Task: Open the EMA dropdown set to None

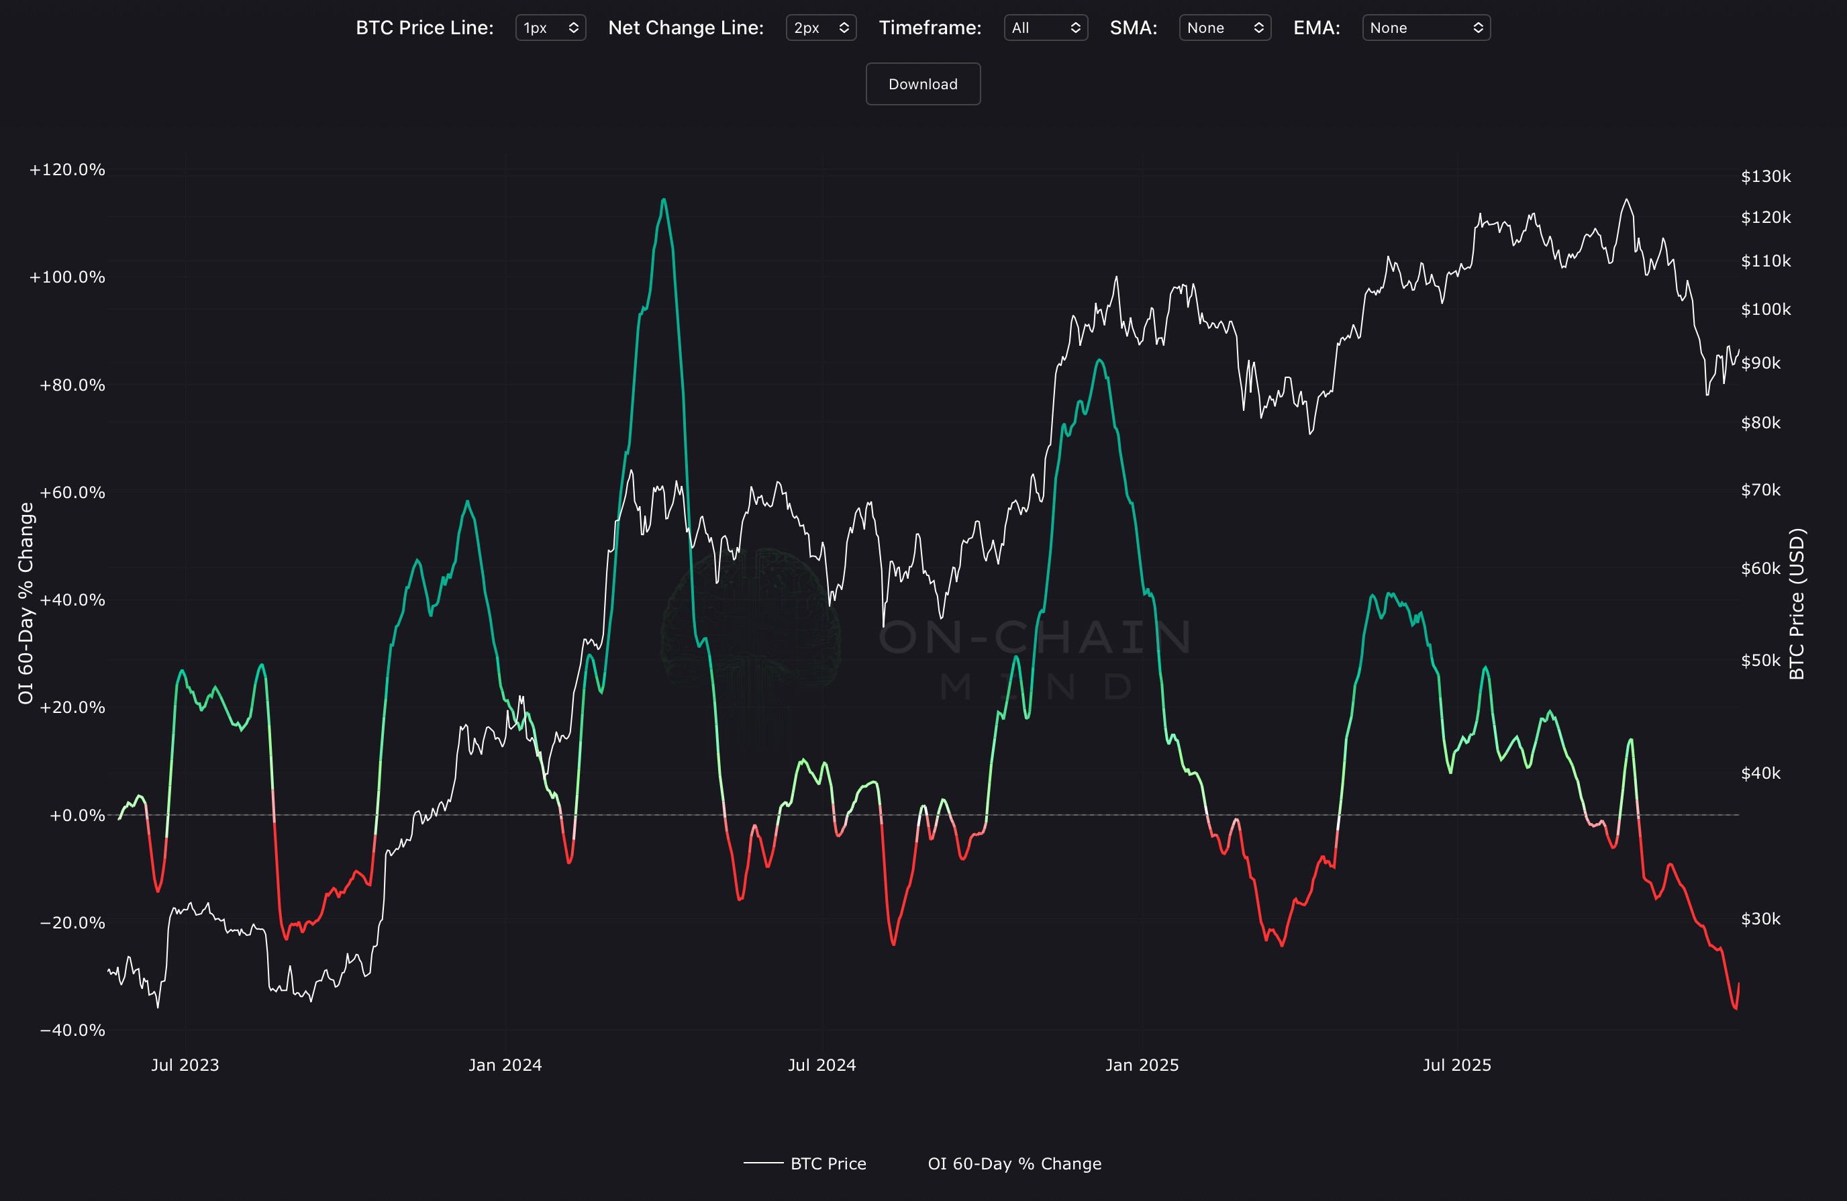Action: point(1426,28)
